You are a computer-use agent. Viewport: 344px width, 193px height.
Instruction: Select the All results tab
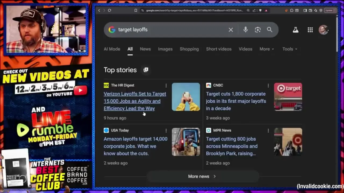130,49
